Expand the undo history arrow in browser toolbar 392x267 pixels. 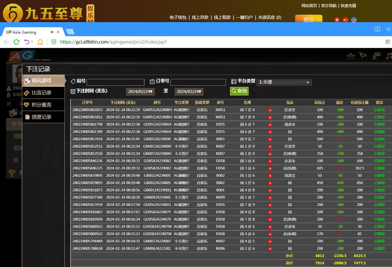[32, 42]
